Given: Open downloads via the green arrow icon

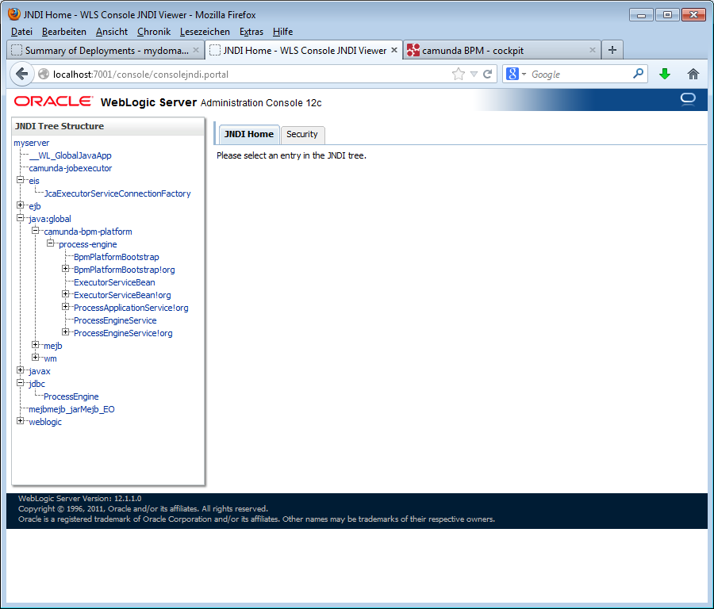Looking at the screenshot, I should 665,73.
